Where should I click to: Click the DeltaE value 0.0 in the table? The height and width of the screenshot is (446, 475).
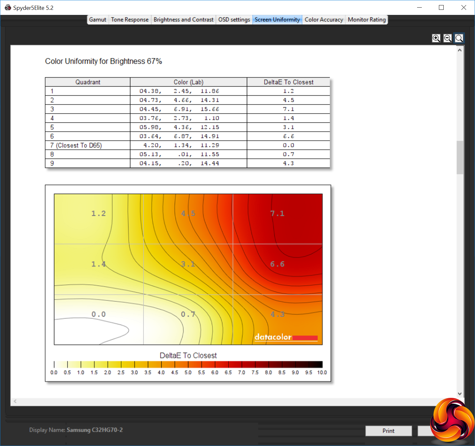pos(289,145)
